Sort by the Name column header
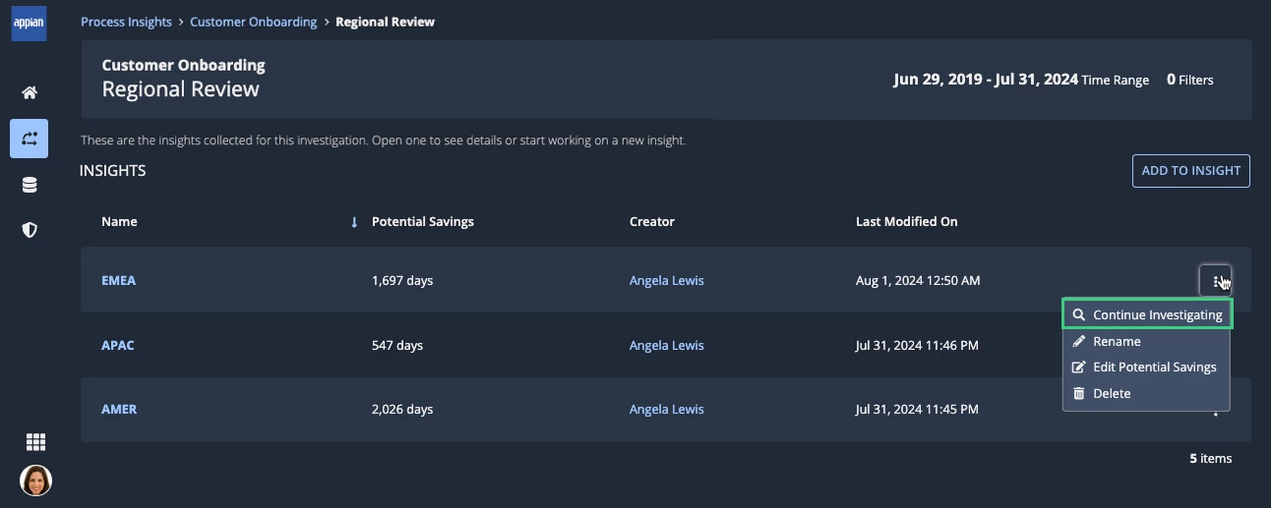 click(119, 222)
